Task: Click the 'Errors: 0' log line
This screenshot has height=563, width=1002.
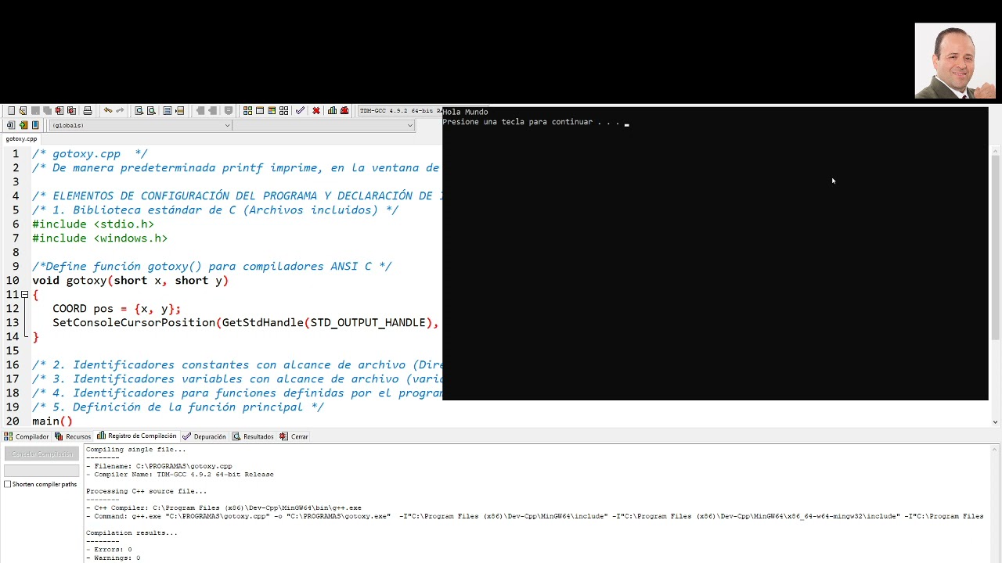Action: [x=108, y=550]
